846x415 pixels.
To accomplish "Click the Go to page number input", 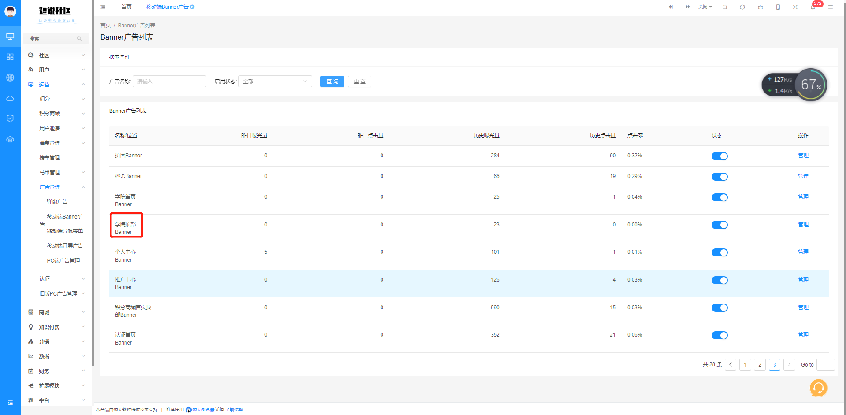I will click(x=825, y=364).
